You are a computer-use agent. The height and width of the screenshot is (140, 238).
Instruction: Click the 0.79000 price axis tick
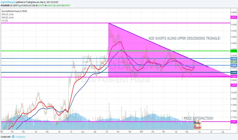click(234, 105)
